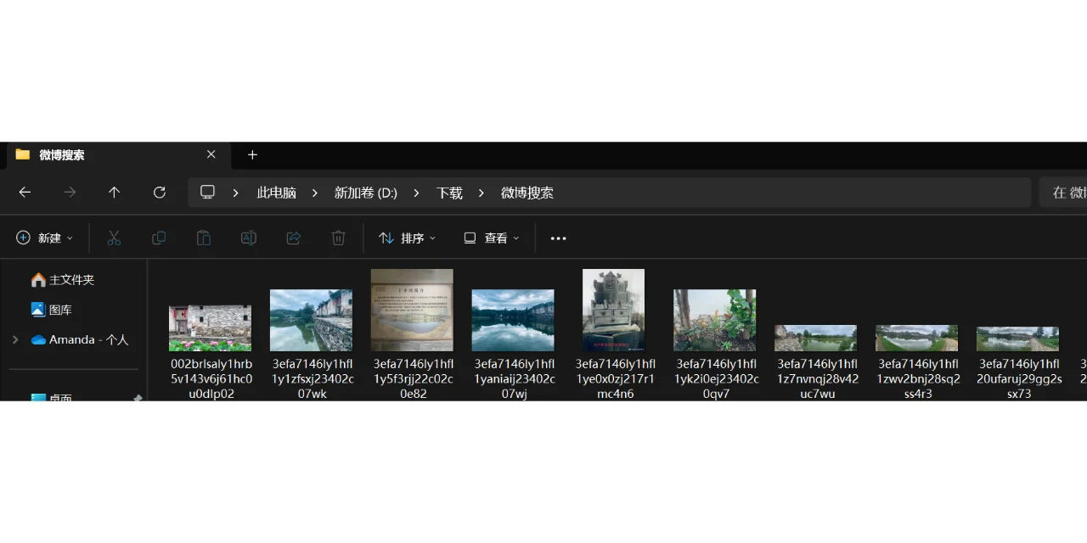Open Amanda - 个人 OneDrive in sidebar

(80, 339)
